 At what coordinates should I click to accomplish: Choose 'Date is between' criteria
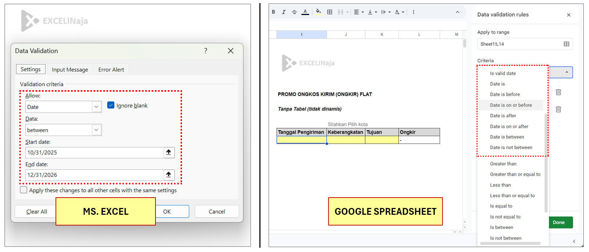tap(507, 137)
